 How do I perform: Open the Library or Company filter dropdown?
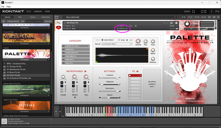tap(34, 21)
